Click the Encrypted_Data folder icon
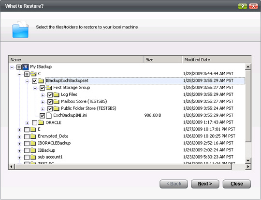This screenshot has width=261, height=200. coord(33,136)
